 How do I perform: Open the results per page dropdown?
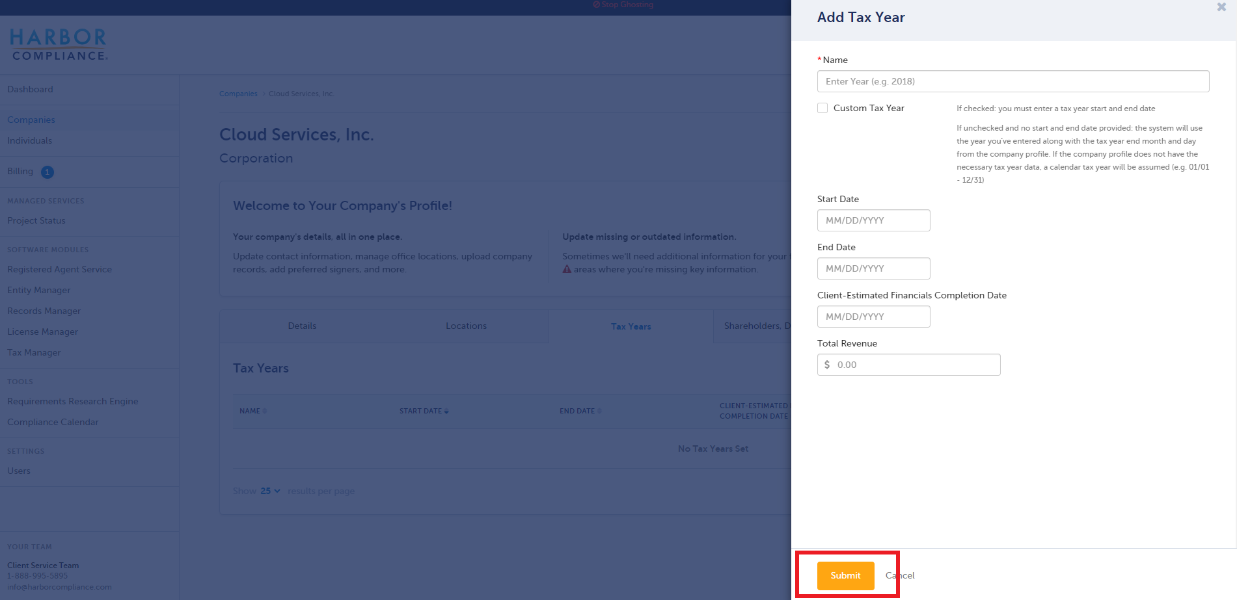pyautogui.click(x=270, y=491)
